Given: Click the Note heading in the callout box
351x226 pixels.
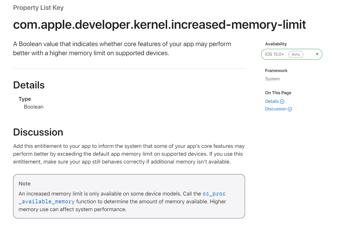Looking at the screenshot, I should (24, 184).
